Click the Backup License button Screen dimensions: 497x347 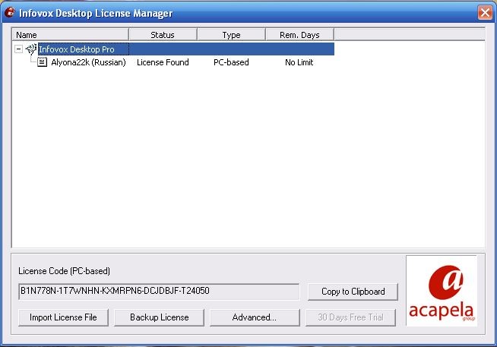159,317
